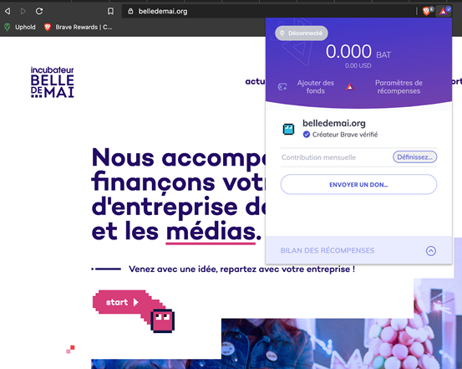Click ENVOYER UN DON button
The width and height of the screenshot is (462, 369).
tap(358, 184)
